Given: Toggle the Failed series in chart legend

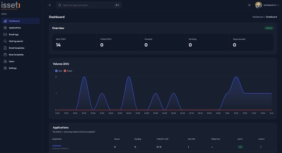Looking at the screenshot, I should pos(68,71).
